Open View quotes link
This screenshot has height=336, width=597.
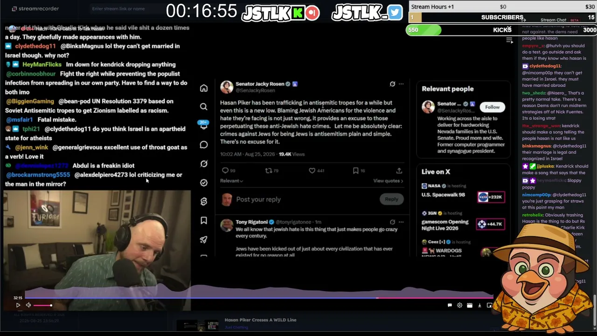coord(388,181)
